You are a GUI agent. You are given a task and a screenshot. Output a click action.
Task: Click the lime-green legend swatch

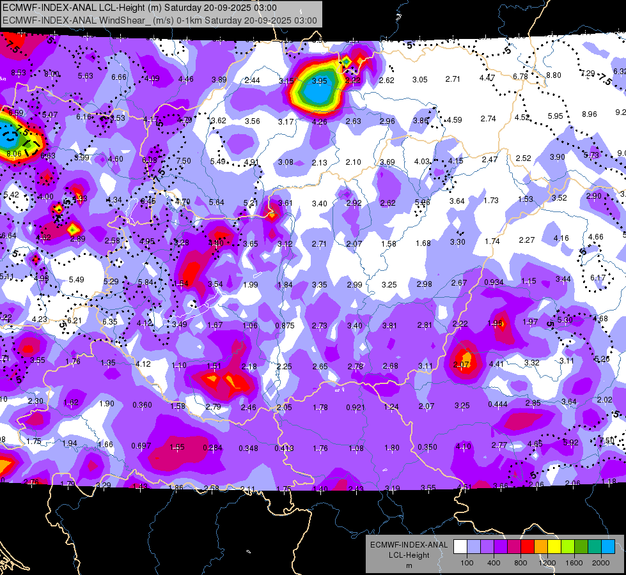point(568,547)
